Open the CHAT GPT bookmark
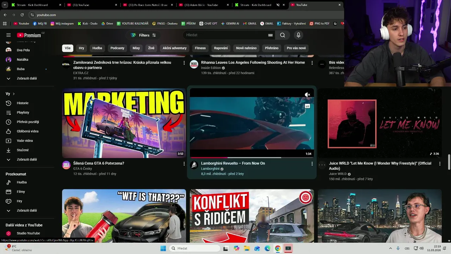The width and height of the screenshot is (451, 254). pos(208,24)
